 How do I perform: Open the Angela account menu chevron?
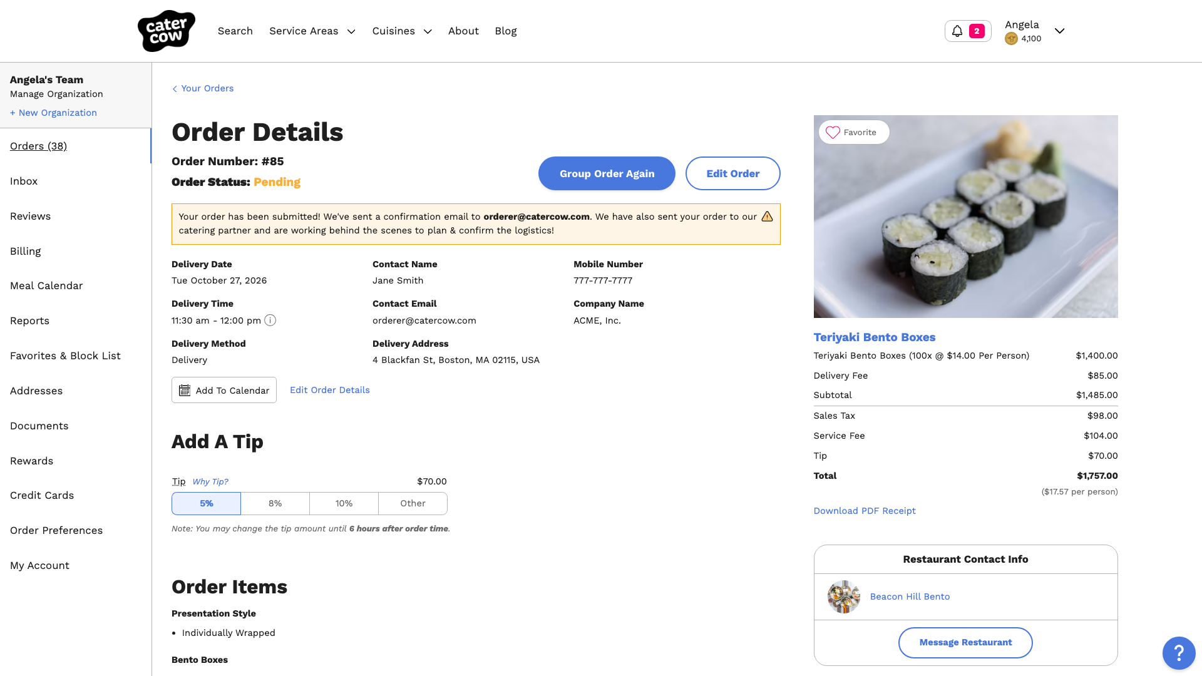click(x=1059, y=31)
